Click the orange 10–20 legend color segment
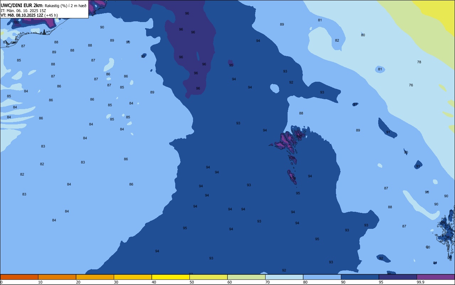Screen dimensions: 455x285 tap(57, 277)
